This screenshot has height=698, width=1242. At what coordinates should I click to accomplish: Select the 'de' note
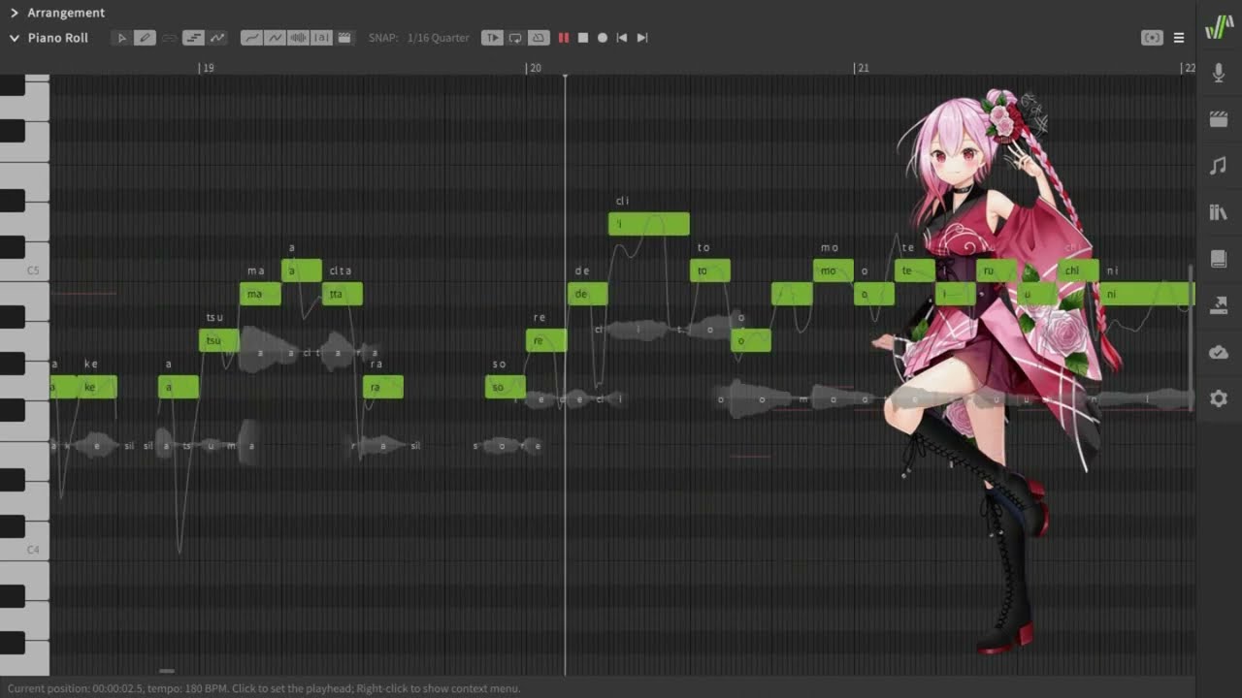pos(587,294)
